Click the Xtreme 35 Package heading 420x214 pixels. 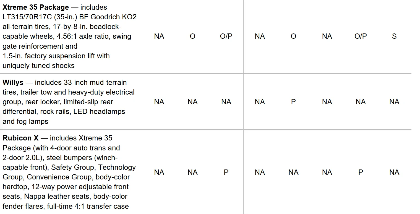(36, 7)
